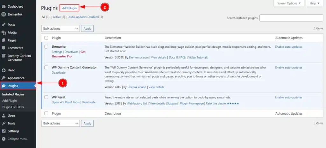Click the Tools wrench icon
The height and width of the screenshot is (148, 326).
4,123
